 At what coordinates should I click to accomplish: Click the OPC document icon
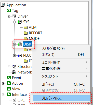[x=14, y=100]
